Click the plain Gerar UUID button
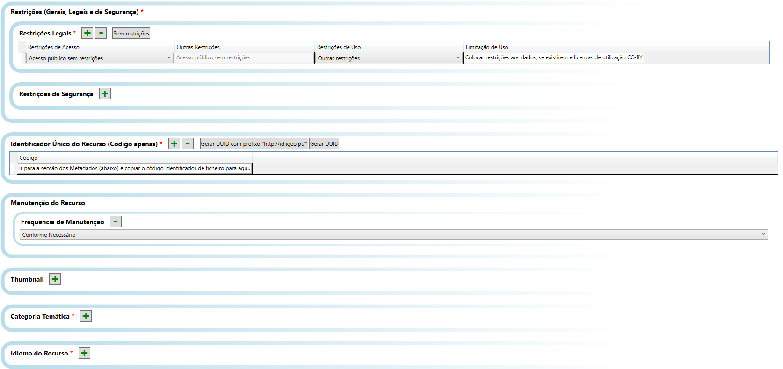This screenshot has height=369, width=783. (324, 144)
